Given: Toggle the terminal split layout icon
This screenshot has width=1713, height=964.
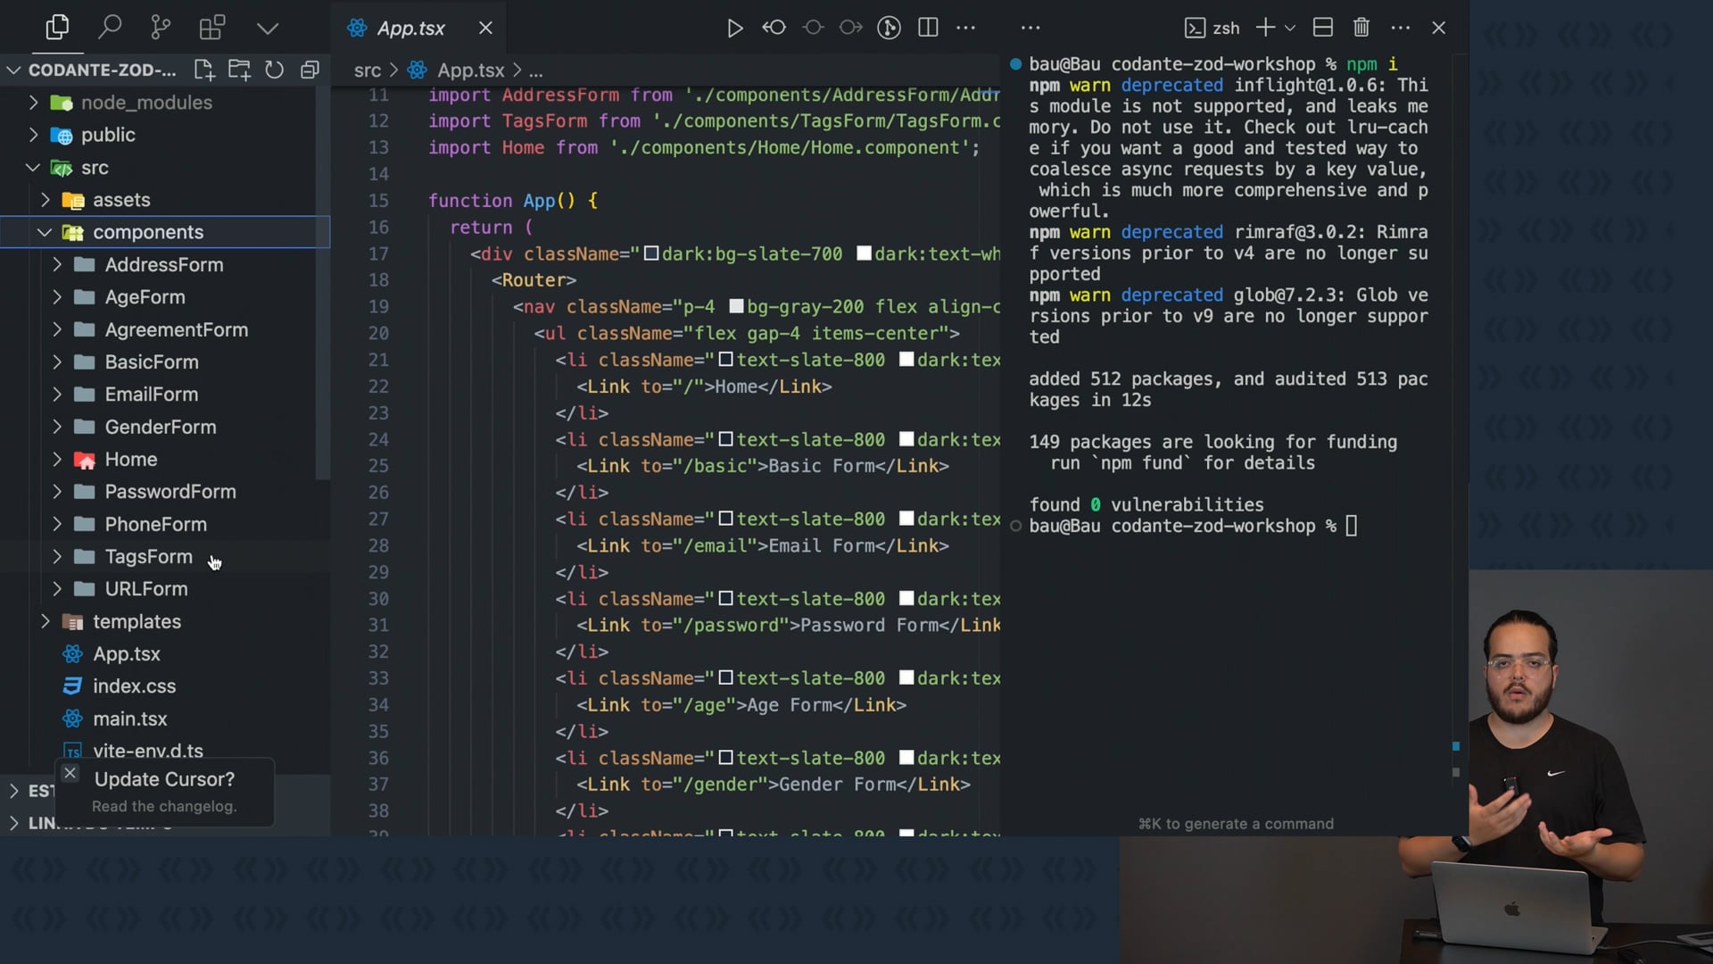Looking at the screenshot, I should [x=1323, y=28].
